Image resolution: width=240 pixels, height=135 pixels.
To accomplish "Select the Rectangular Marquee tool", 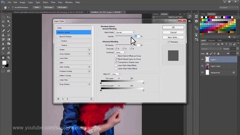I will click(x=3, y=17).
